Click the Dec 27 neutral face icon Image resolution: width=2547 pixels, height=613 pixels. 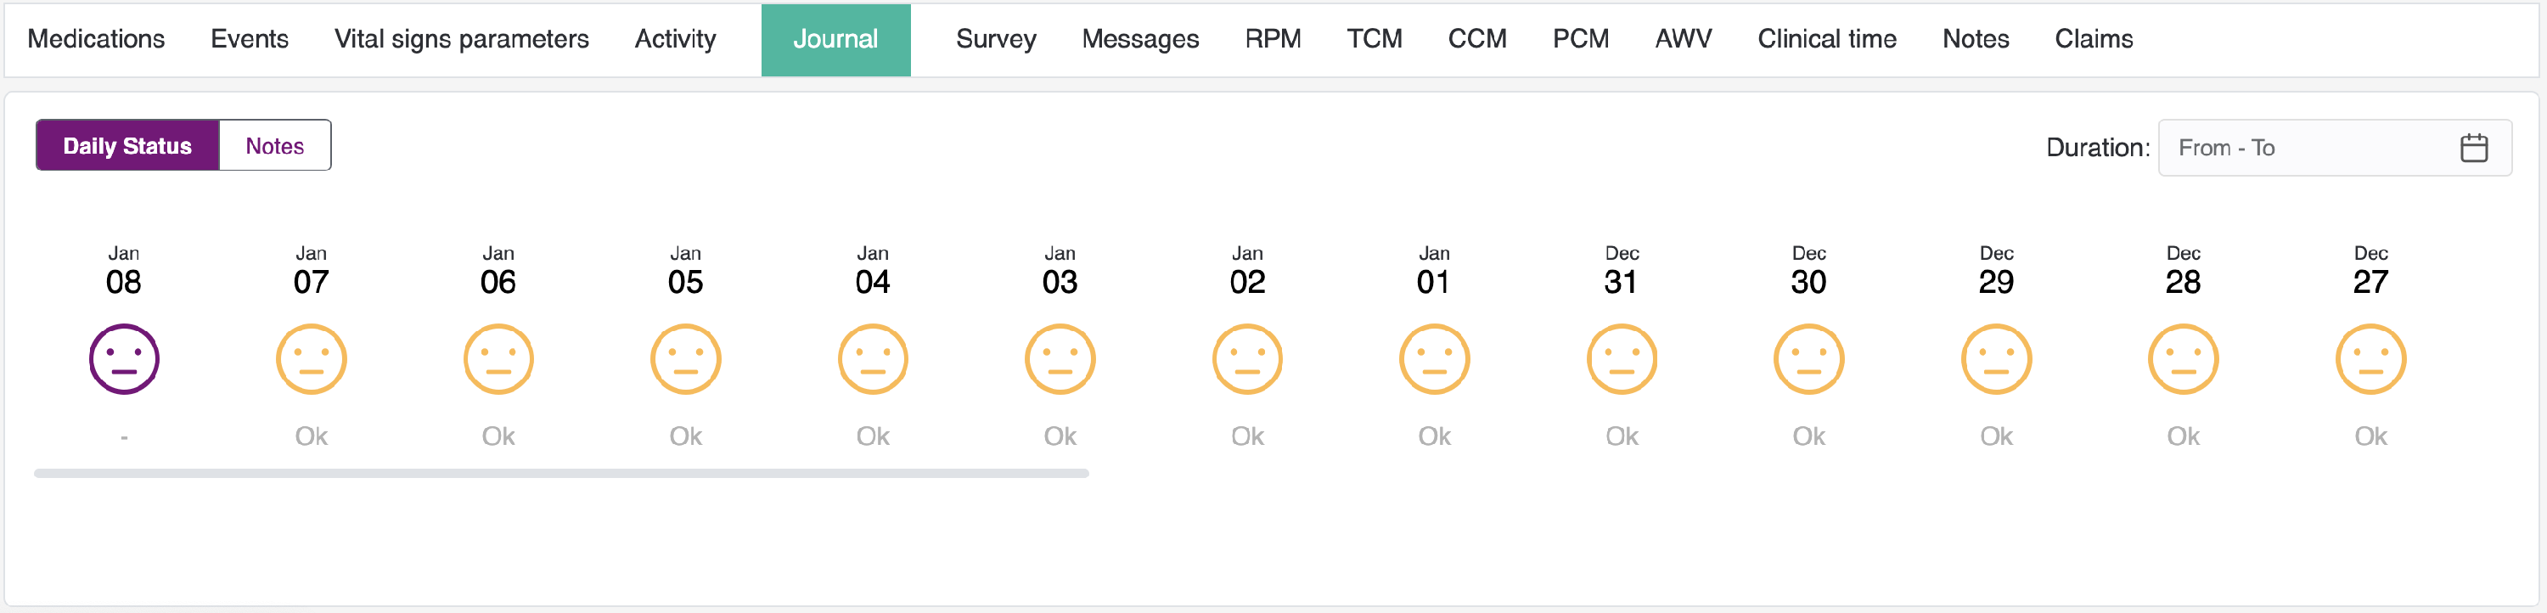click(x=2370, y=359)
